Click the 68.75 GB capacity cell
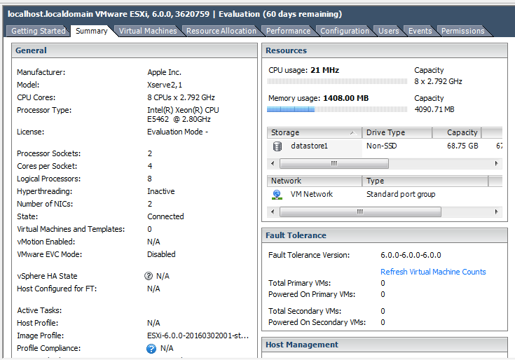Viewport: 515px width, 360px height. coord(462,146)
